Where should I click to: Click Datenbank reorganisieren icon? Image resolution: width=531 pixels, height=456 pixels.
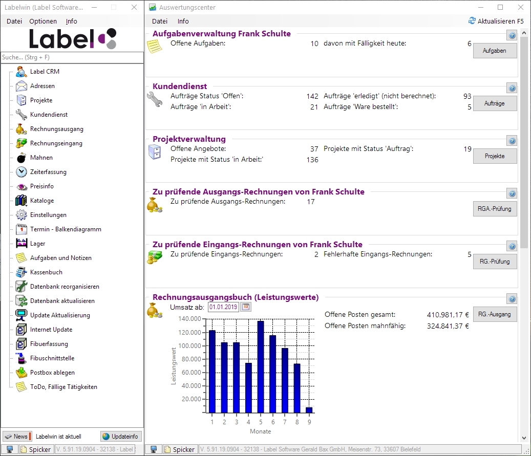[x=22, y=287]
